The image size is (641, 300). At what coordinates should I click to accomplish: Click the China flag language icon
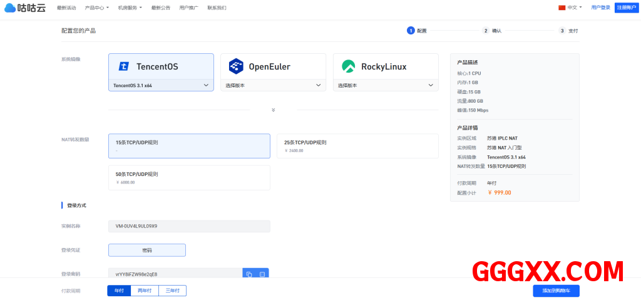pos(562,8)
